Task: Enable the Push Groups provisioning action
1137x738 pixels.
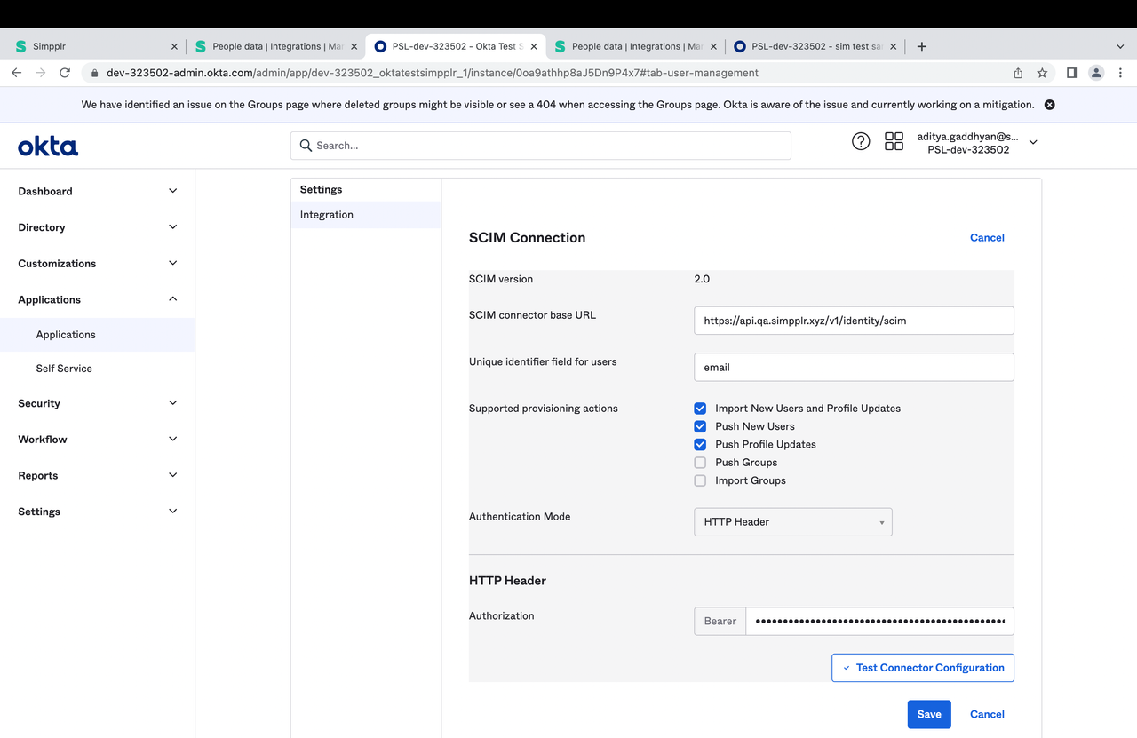Action: [700, 462]
